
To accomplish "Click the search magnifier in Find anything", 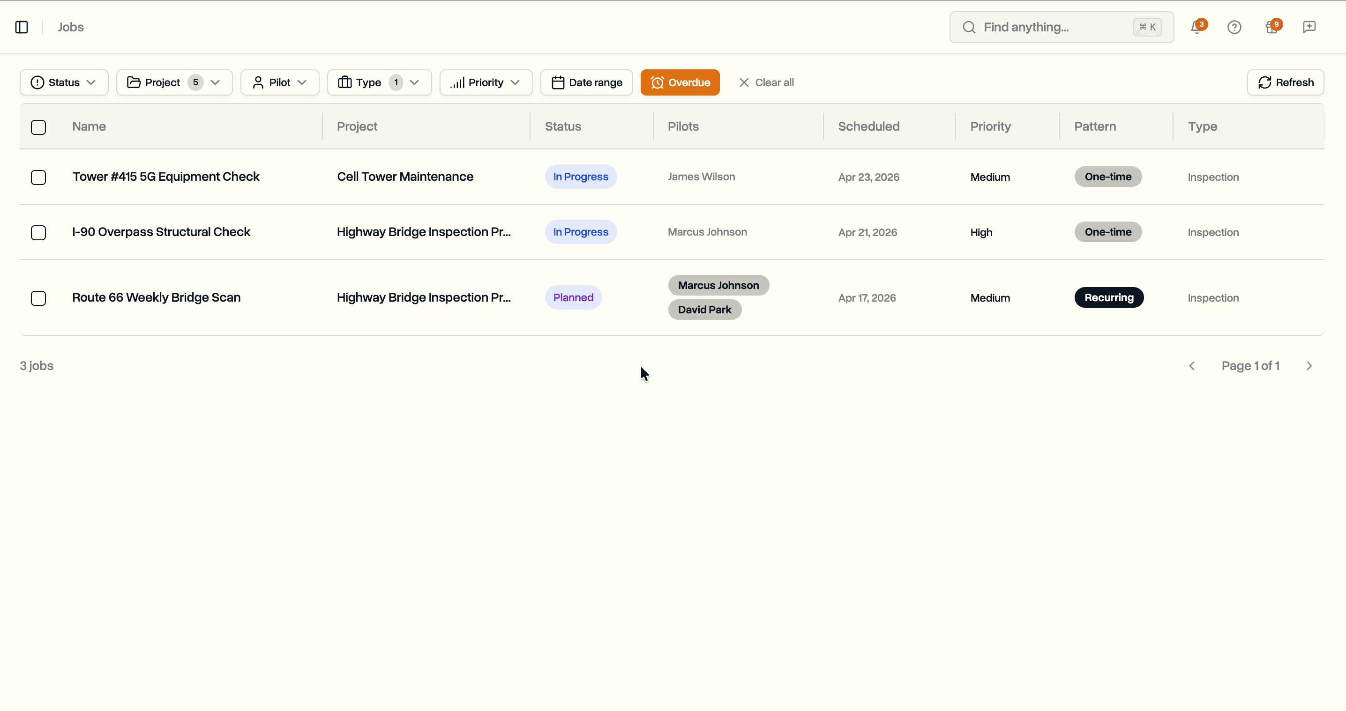I will 969,27.
